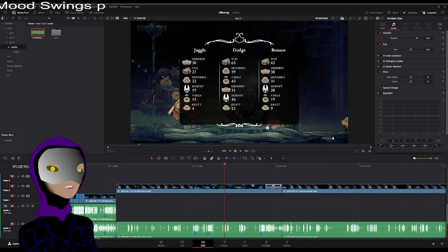The height and width of the screenshot is (252, 448).
Task: Toggle the Inspector panel
Action: pos(429,13)
